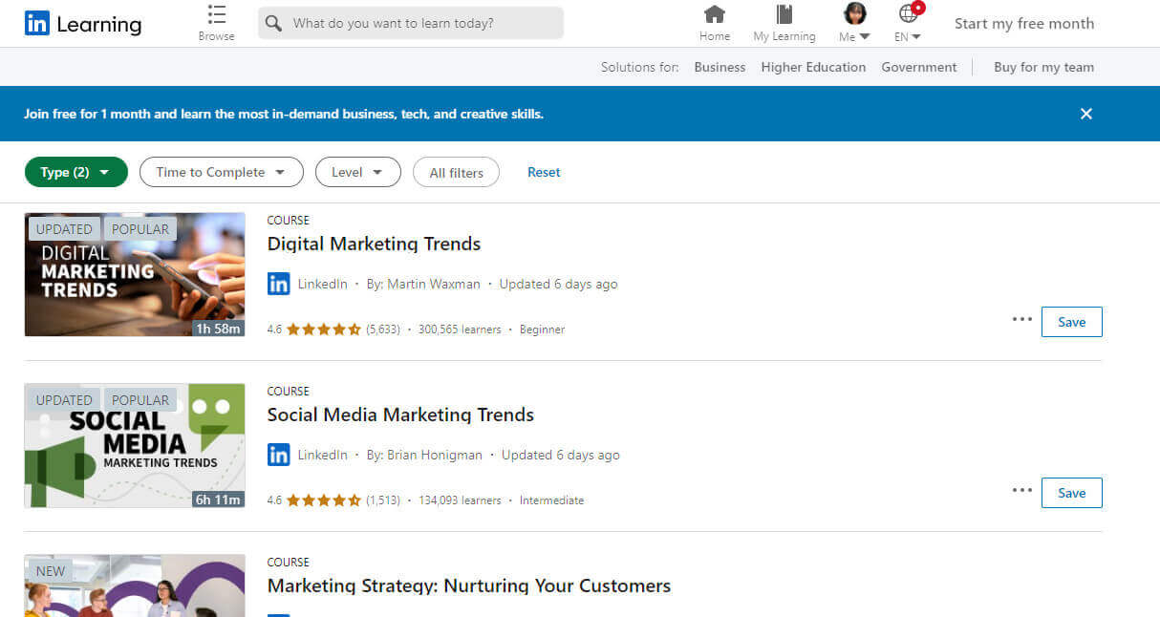Open All filters panel
This screenshot has width=1160, height=617.
(x=456, y=173)
